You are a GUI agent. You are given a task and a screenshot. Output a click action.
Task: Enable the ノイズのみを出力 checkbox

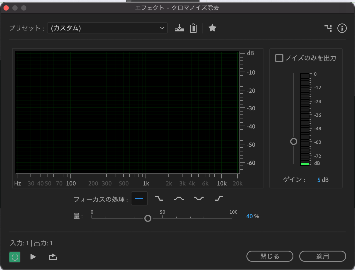coord(279,58)
